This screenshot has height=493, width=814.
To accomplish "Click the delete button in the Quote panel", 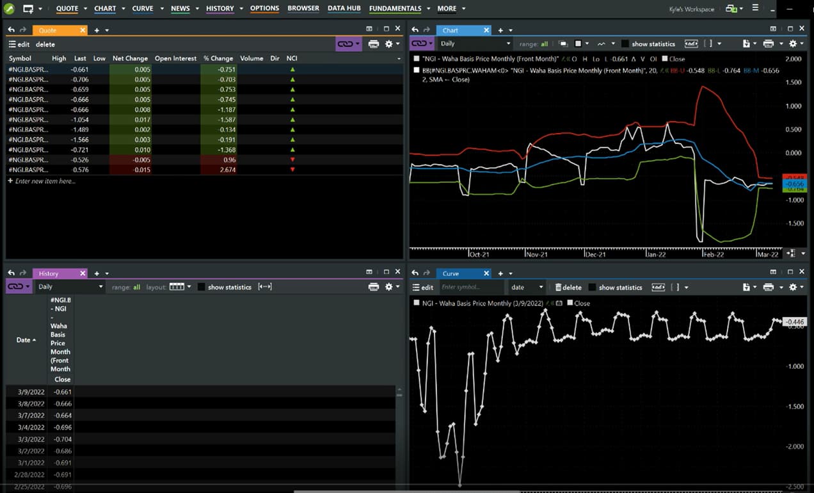I will [45, 44].
